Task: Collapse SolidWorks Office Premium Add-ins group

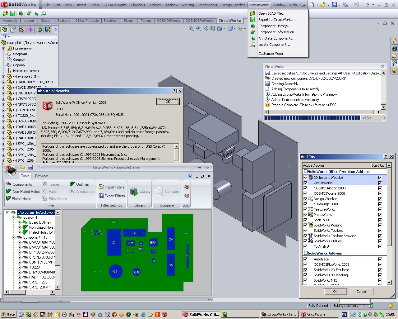Action: [x=306, y=171]
